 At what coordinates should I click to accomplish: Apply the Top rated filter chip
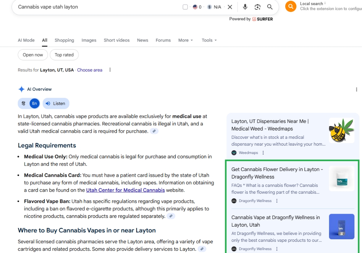64,55
